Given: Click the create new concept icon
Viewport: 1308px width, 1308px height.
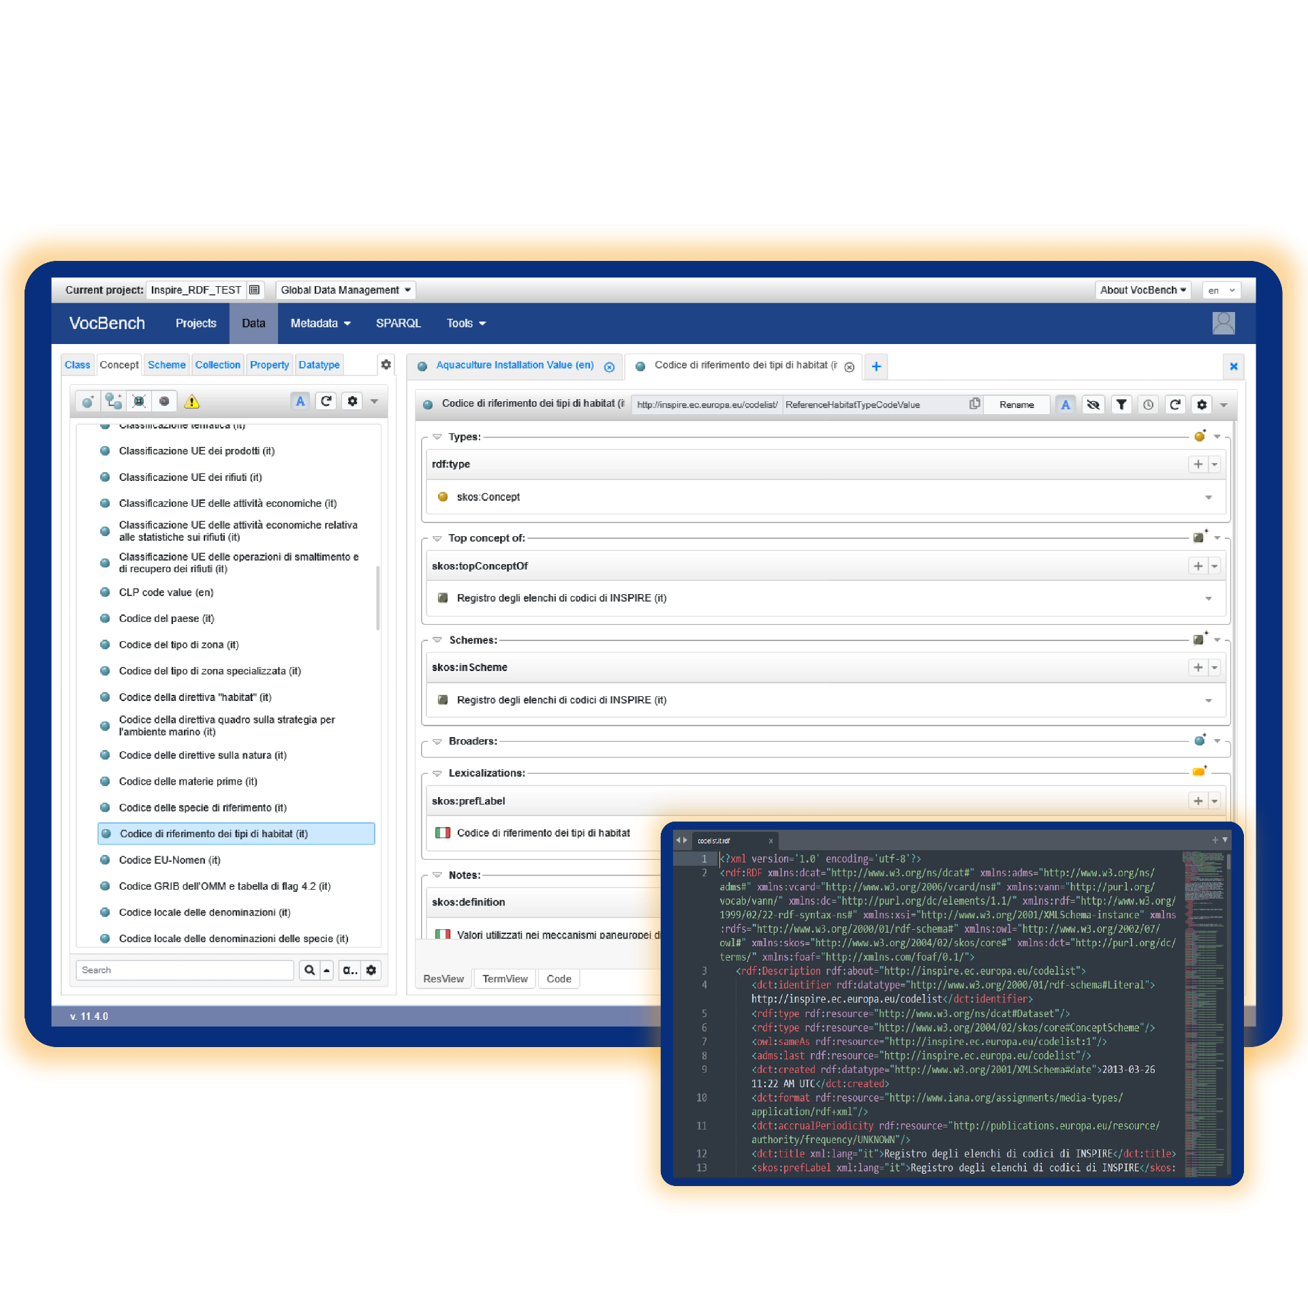Looking at the screenshot, I should [88, 401].
